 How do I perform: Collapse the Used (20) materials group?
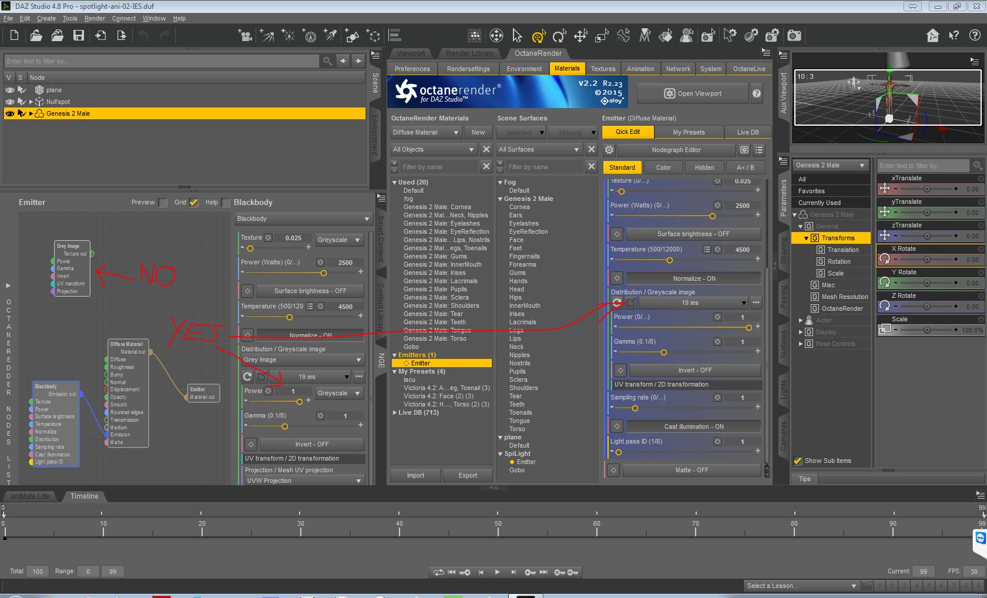(395, 183)
